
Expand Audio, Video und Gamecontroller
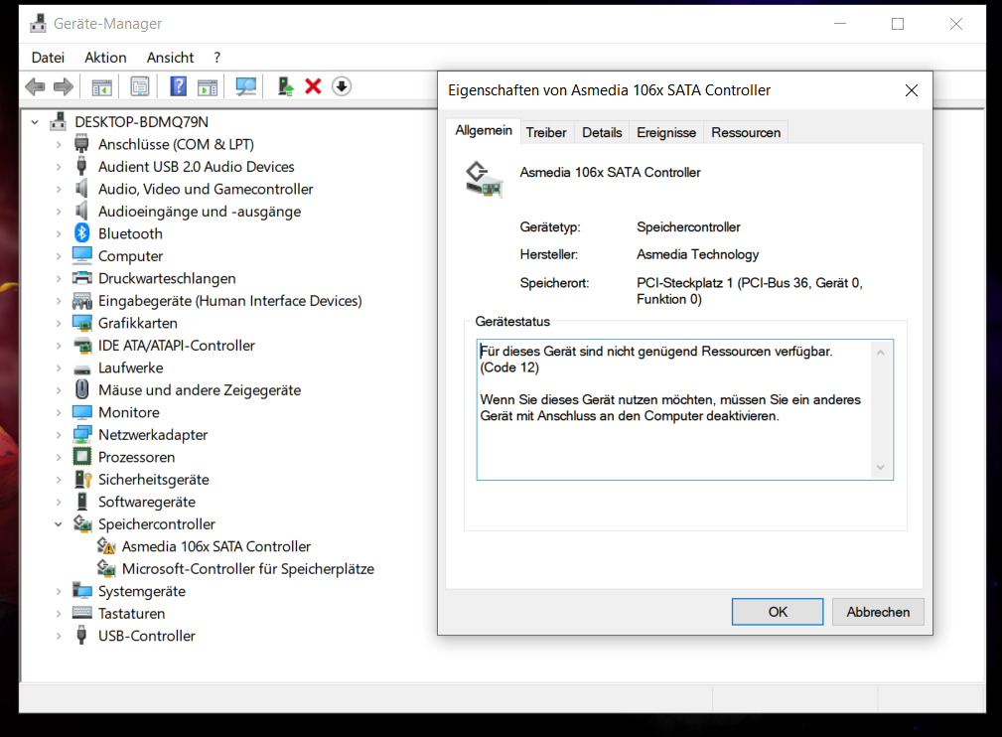59,189
